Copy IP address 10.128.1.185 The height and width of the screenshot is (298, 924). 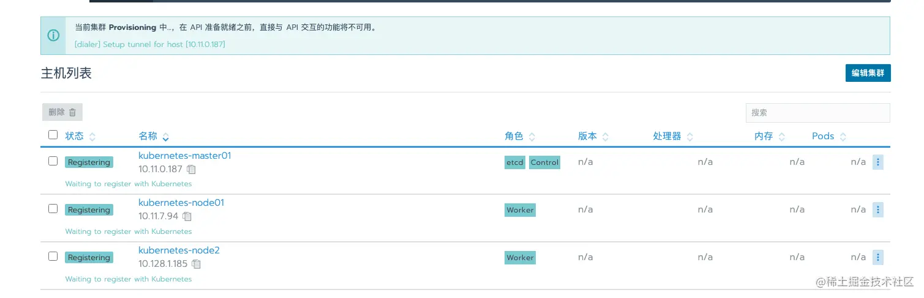(x=196, y=264)
